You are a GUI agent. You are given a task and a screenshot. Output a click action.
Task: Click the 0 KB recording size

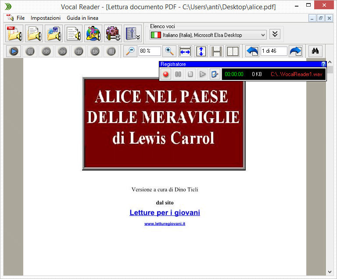[x=257, y=74]
